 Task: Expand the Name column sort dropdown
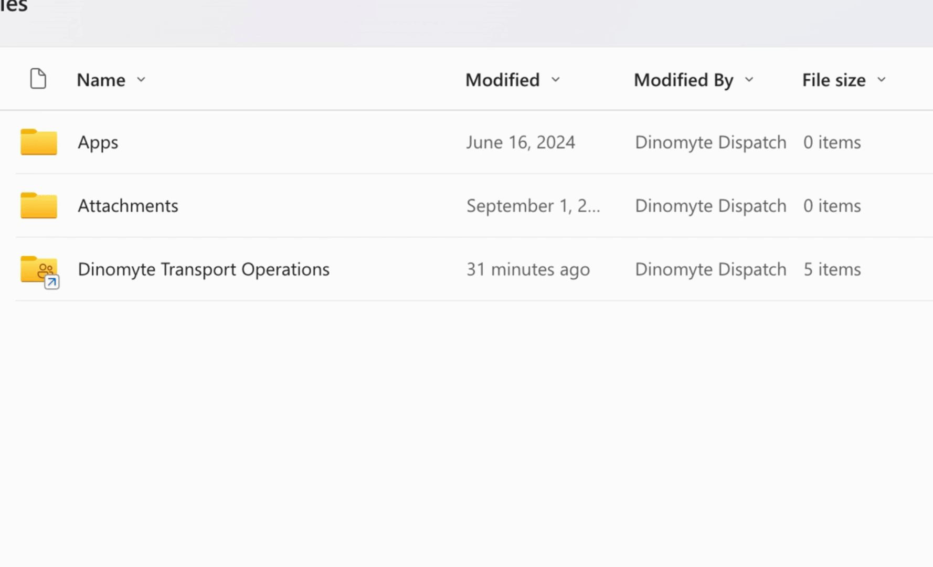tap(141, 80)
